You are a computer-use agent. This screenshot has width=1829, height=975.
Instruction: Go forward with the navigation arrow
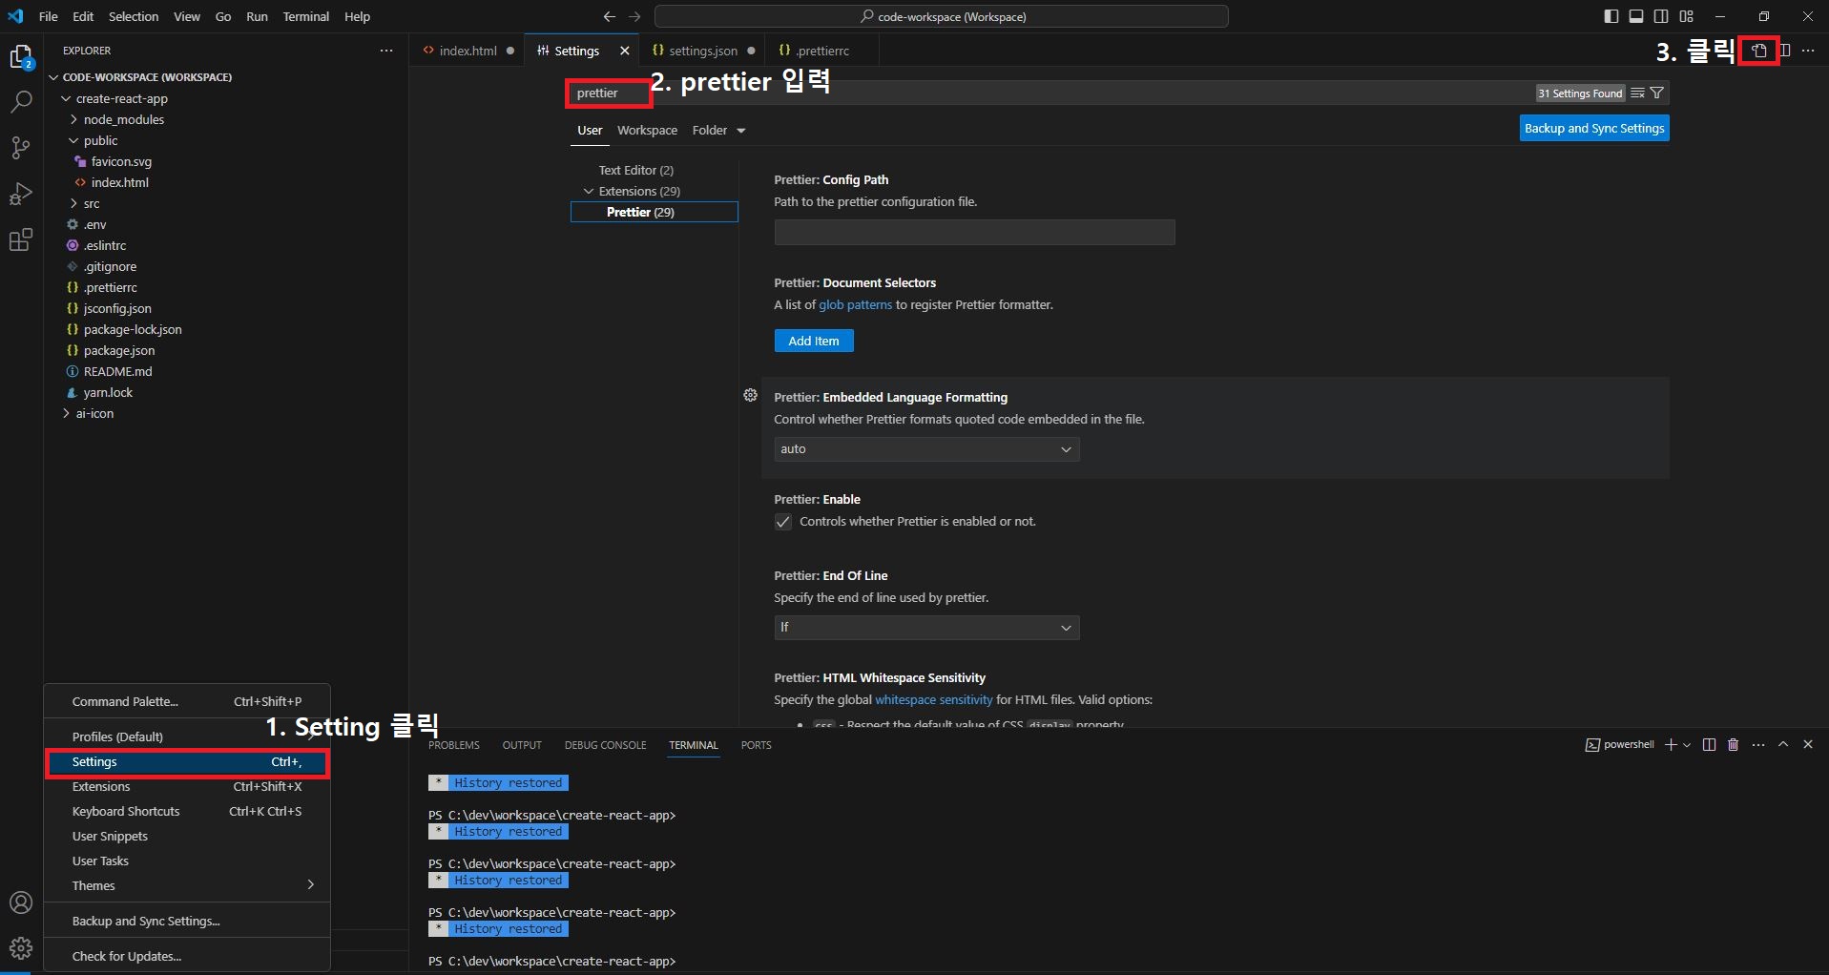coord(634,16)
